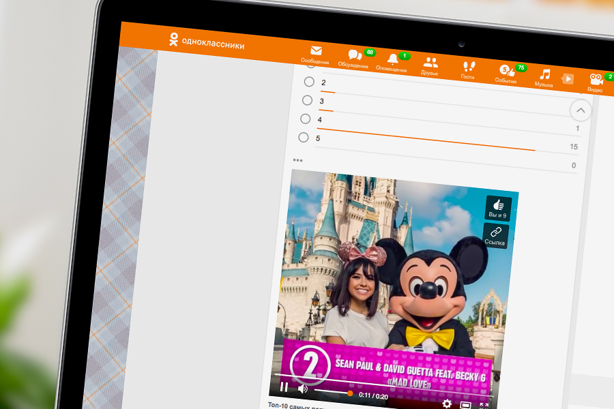This screenshot has height=409, width=614.
Task: Select poll option 3
Action: 307,100
